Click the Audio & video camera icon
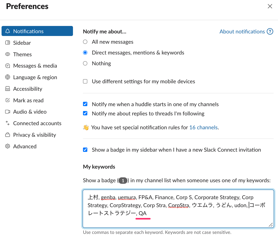 pos(8,112)
